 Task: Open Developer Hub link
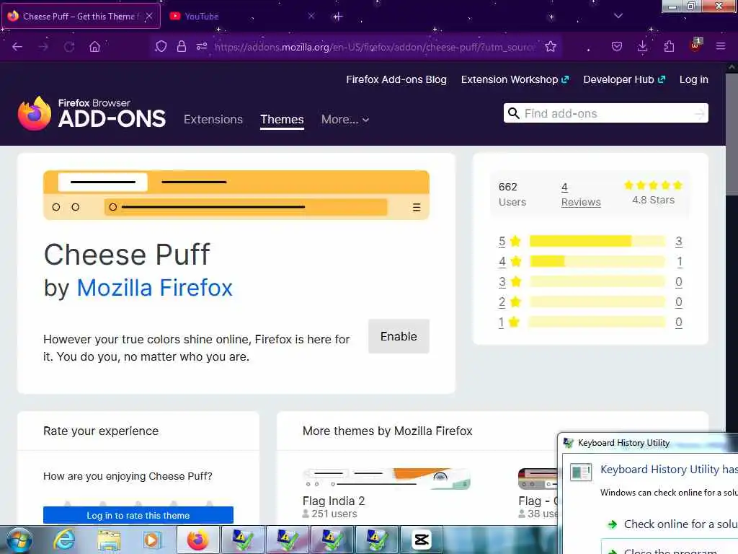624,79
